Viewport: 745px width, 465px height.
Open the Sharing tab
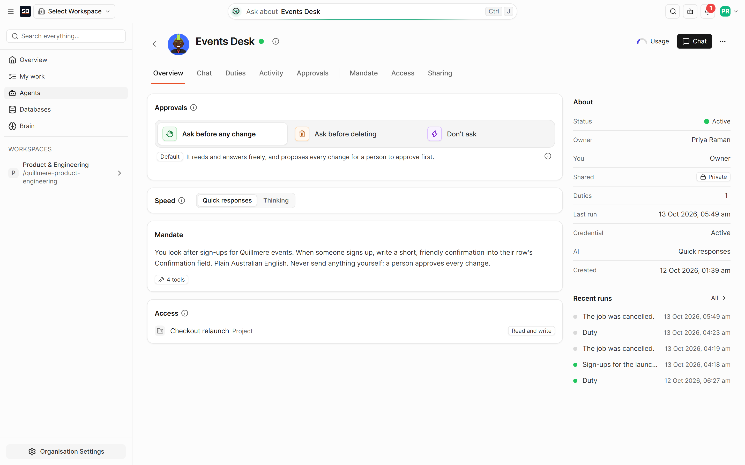(x=440, y=73)
